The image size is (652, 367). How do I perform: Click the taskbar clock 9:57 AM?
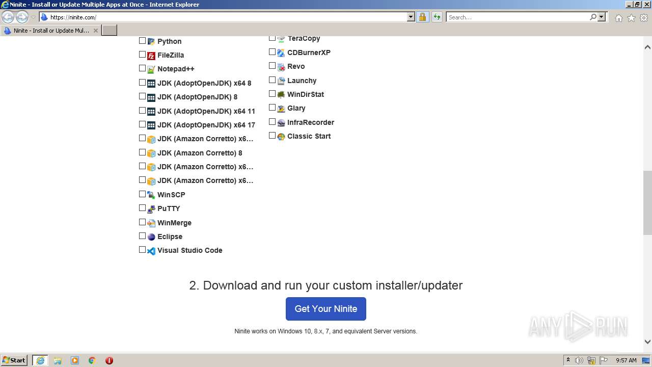626,360
